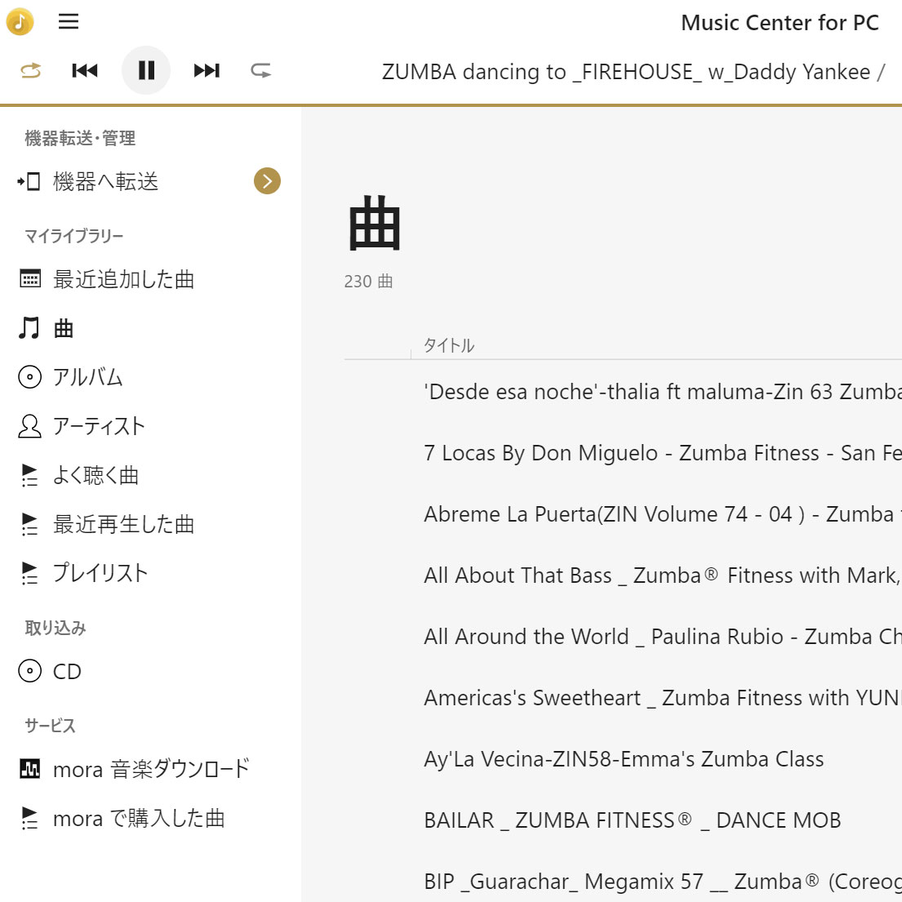This screenshot has height=902, width=902.
Task: Click the Music Center app logo icon
Action: [x=20, y=22]
